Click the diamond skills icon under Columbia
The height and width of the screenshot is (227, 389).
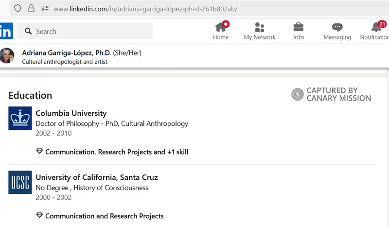tap(39, 151)
